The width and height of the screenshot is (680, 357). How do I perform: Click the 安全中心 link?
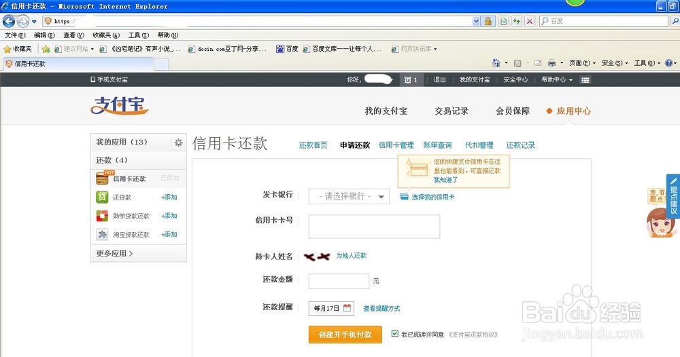point(515,79)
